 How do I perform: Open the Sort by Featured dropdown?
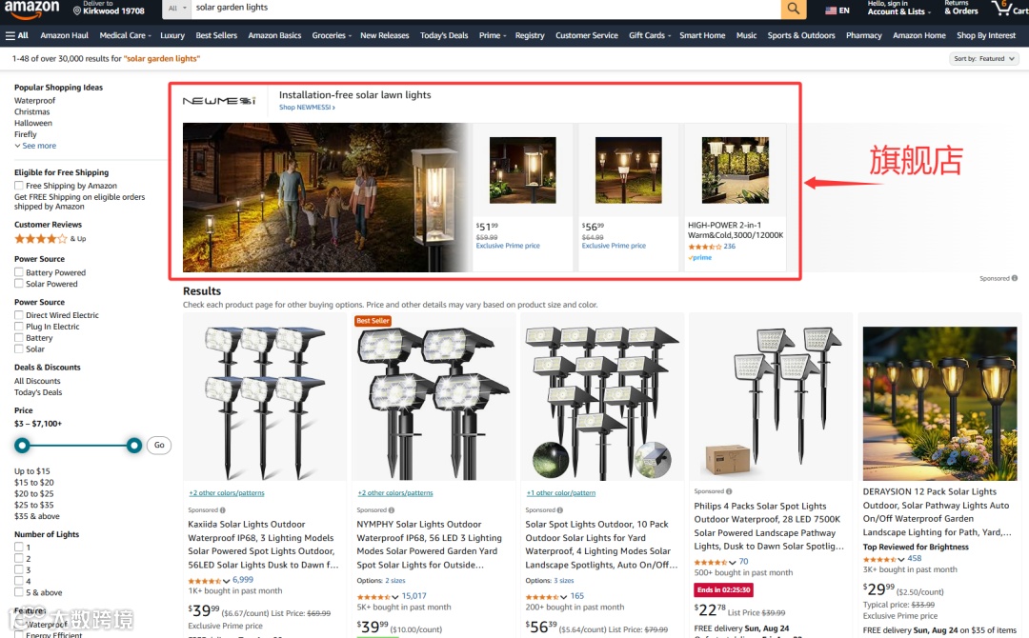pyautogui.click(x=984, y=58)
